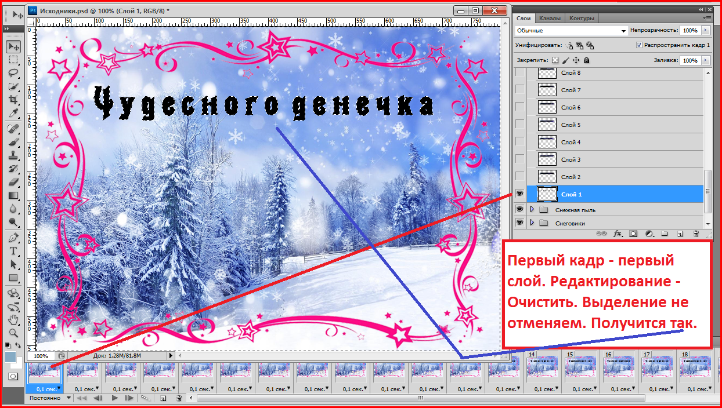The width and height of the screenshot is (722, 408).
Task: Click the foreground color swatch
Action: (10, 357)
